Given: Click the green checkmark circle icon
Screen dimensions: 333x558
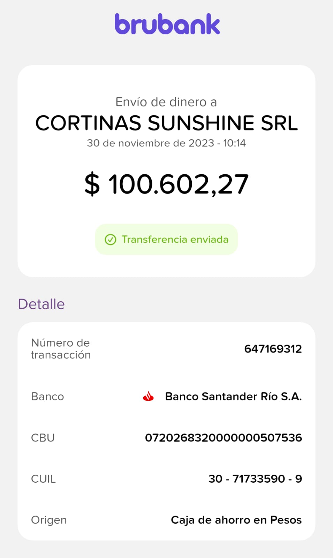Looking at the screenshot, I should click(x=111, y=240).
